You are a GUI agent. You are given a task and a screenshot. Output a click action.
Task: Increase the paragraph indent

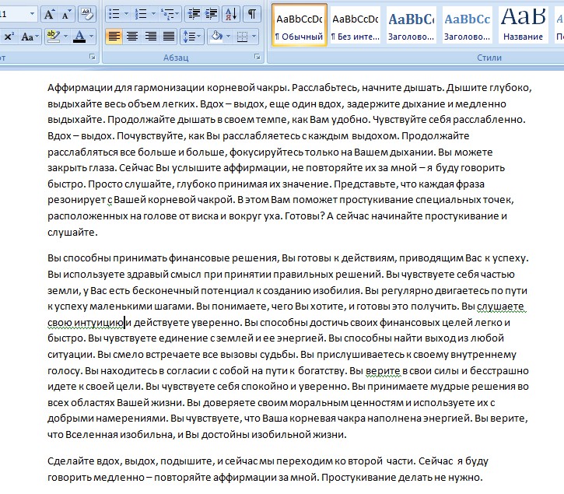(211, 14)
